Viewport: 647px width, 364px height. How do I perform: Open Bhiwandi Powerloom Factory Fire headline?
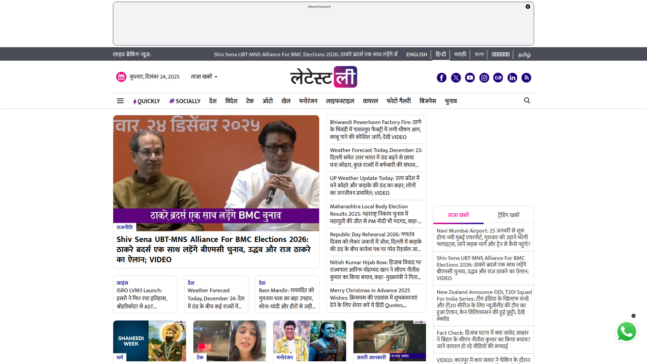tap(376, 129)
